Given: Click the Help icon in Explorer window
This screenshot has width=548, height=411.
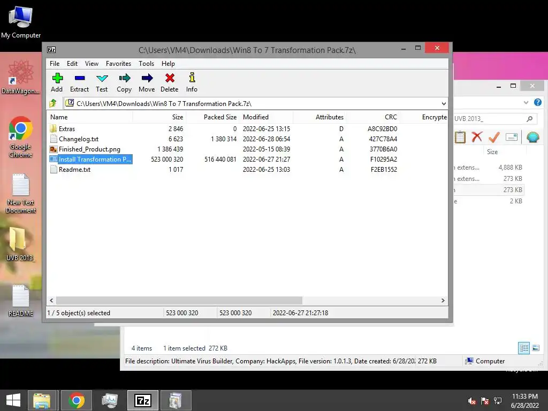Looking at the screenshot, I should [x=537, y=102].
